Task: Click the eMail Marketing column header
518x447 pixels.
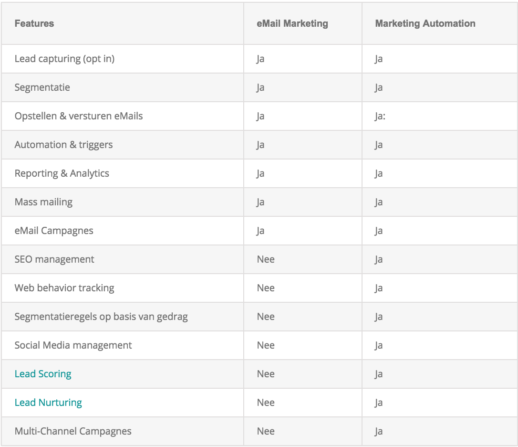Action: (292, 23)
